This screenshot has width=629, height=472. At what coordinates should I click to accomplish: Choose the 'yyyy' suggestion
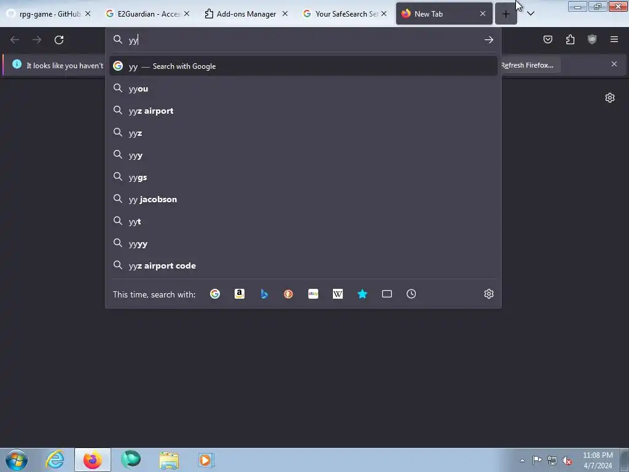tap(303, 243)
